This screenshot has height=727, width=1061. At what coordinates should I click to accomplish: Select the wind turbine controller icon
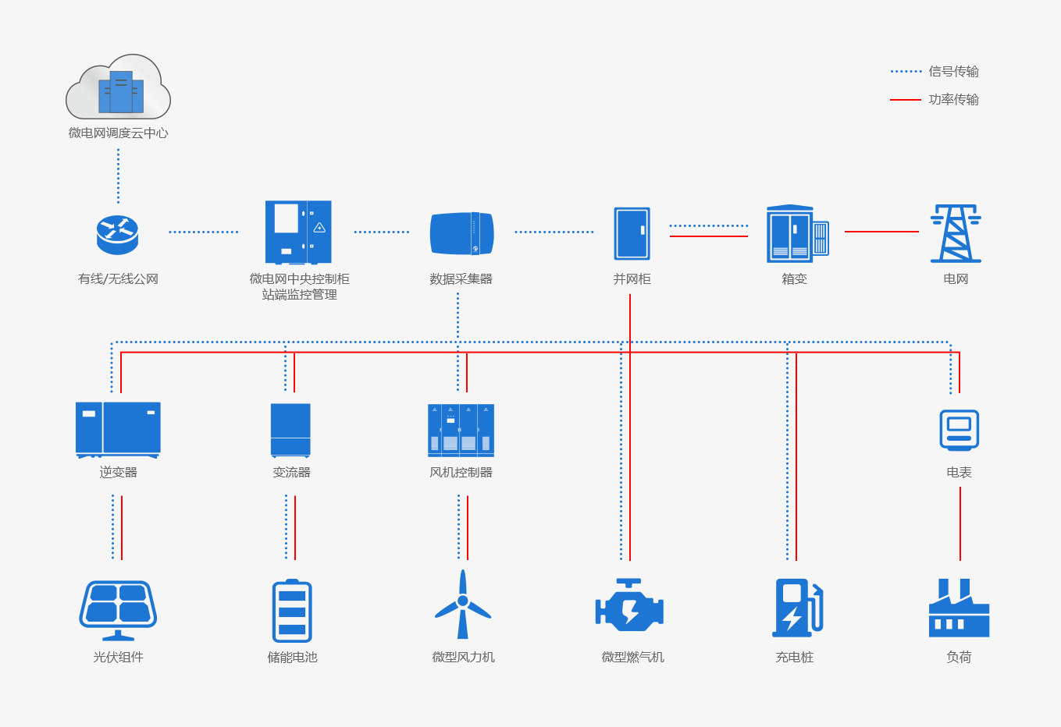[461, 430]
